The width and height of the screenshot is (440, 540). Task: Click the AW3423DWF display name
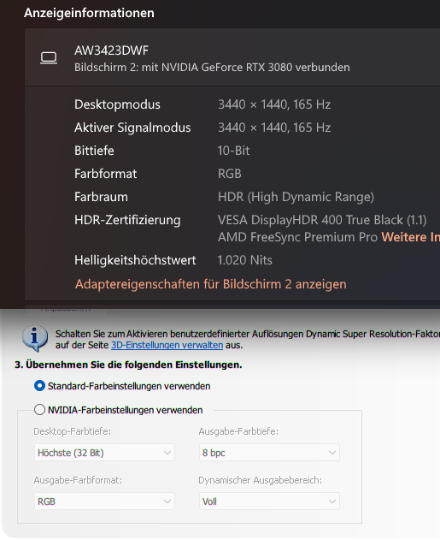111,50
